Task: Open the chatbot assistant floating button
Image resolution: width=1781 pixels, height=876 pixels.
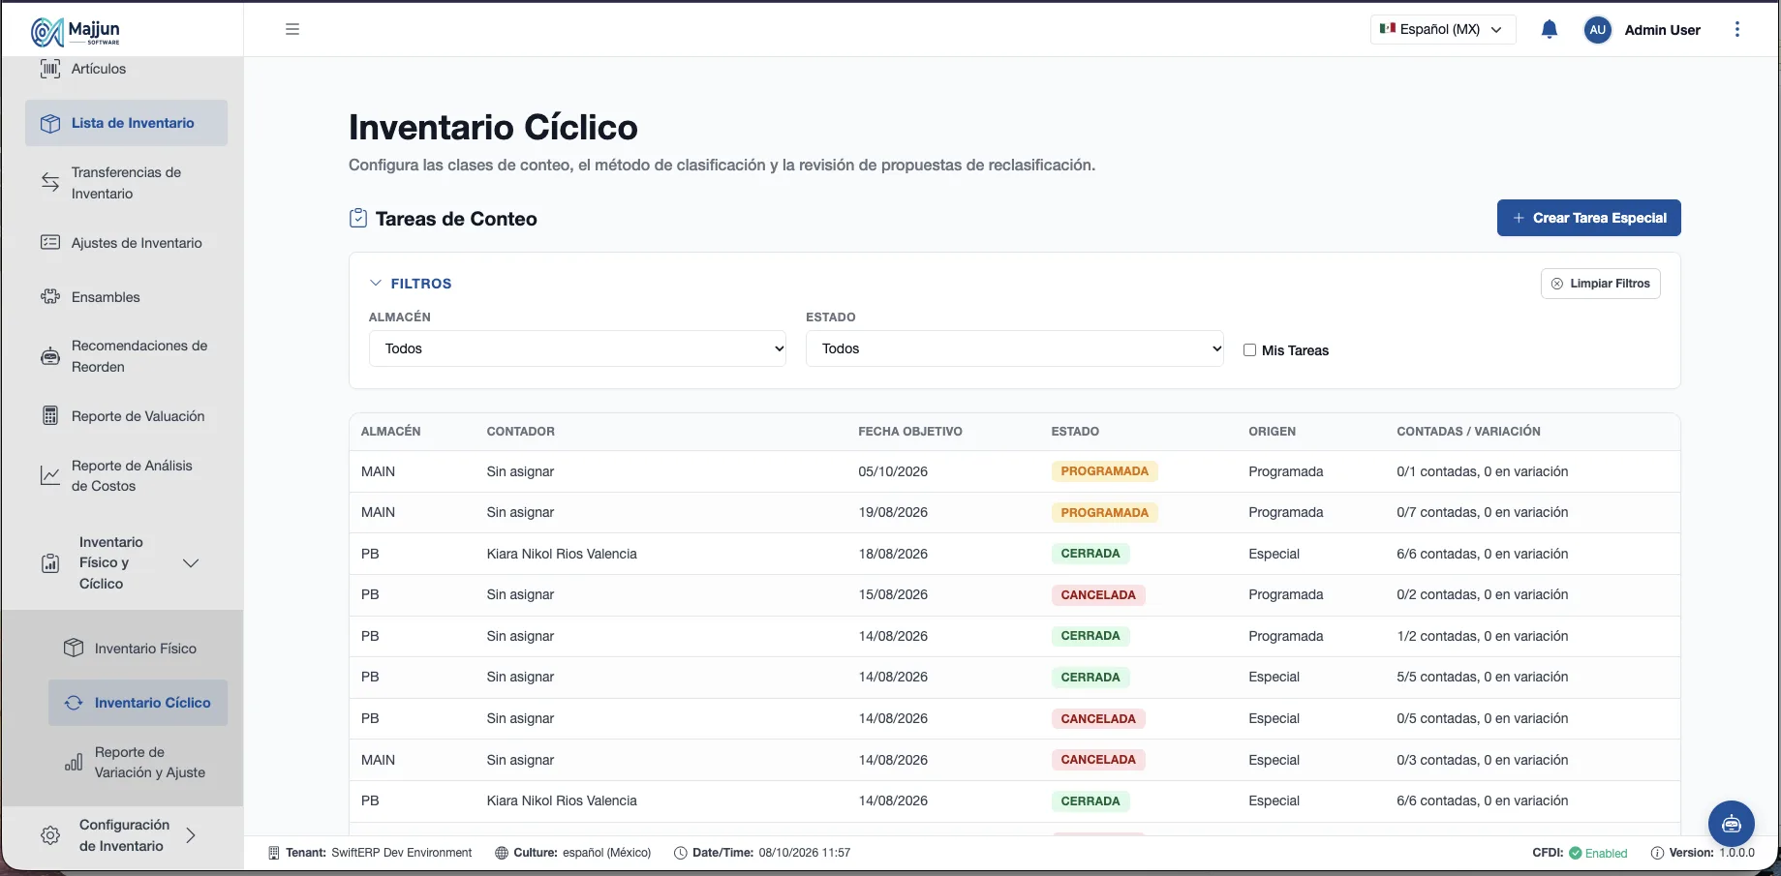Action: [x=1732, y=824]
